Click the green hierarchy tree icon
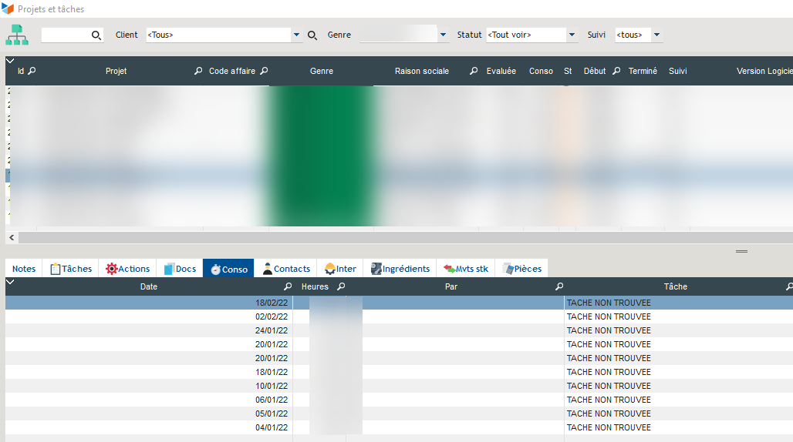793x442 pixels. [x=17, y=35]
